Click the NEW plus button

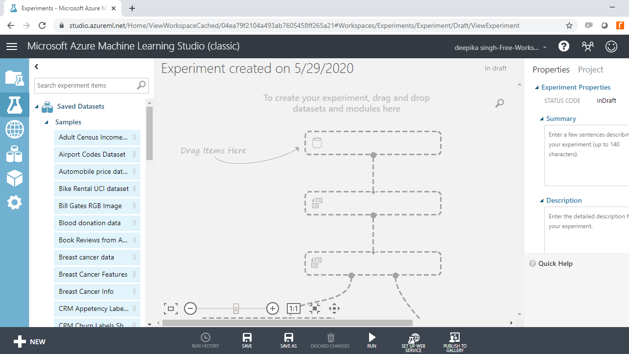click(29, 342)
